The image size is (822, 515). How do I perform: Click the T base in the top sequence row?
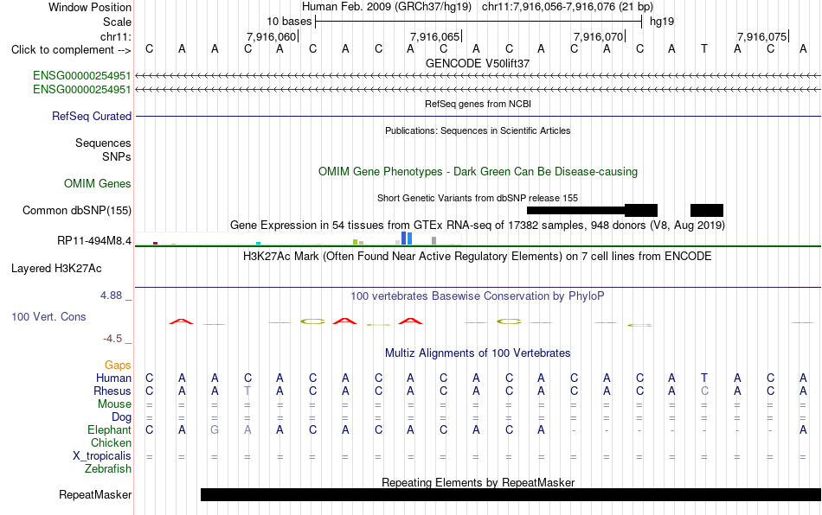704,48
